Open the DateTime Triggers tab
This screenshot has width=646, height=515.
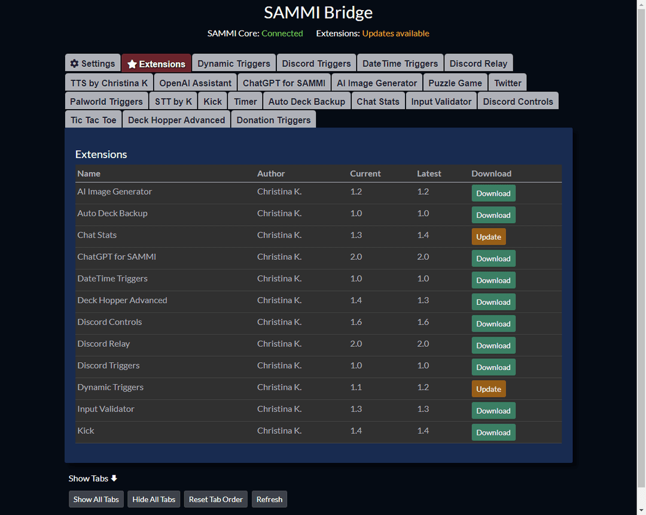click(400, 63)
